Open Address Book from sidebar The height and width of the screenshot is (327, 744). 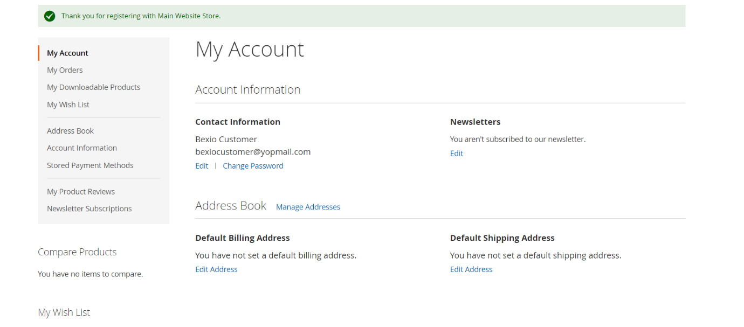click(x=70, y=131)
